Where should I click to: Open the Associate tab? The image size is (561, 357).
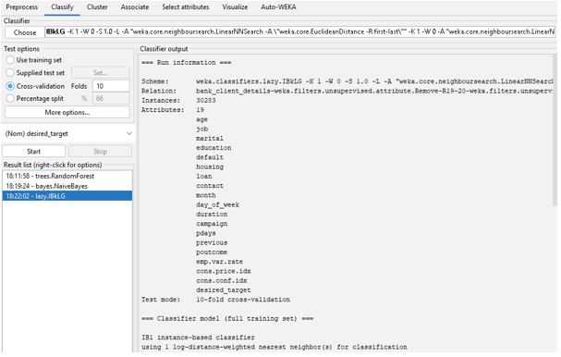click(135, 7)
